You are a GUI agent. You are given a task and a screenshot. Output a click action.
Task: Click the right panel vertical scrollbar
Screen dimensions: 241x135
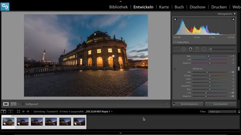[x=239, y=69]
